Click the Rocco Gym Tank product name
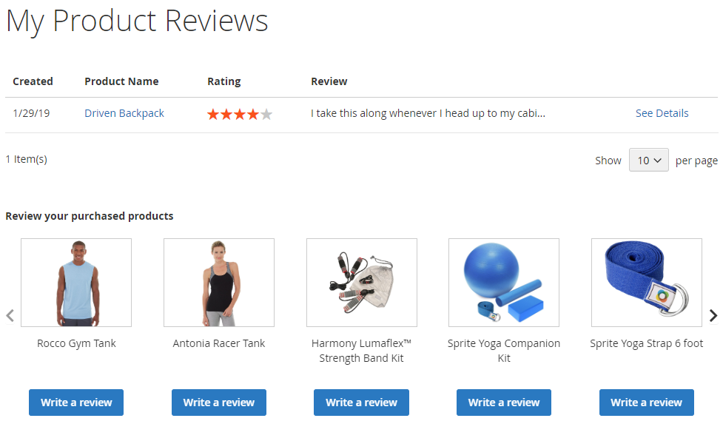The height and width of the screenshot is (421, 723). click(76, 343)
